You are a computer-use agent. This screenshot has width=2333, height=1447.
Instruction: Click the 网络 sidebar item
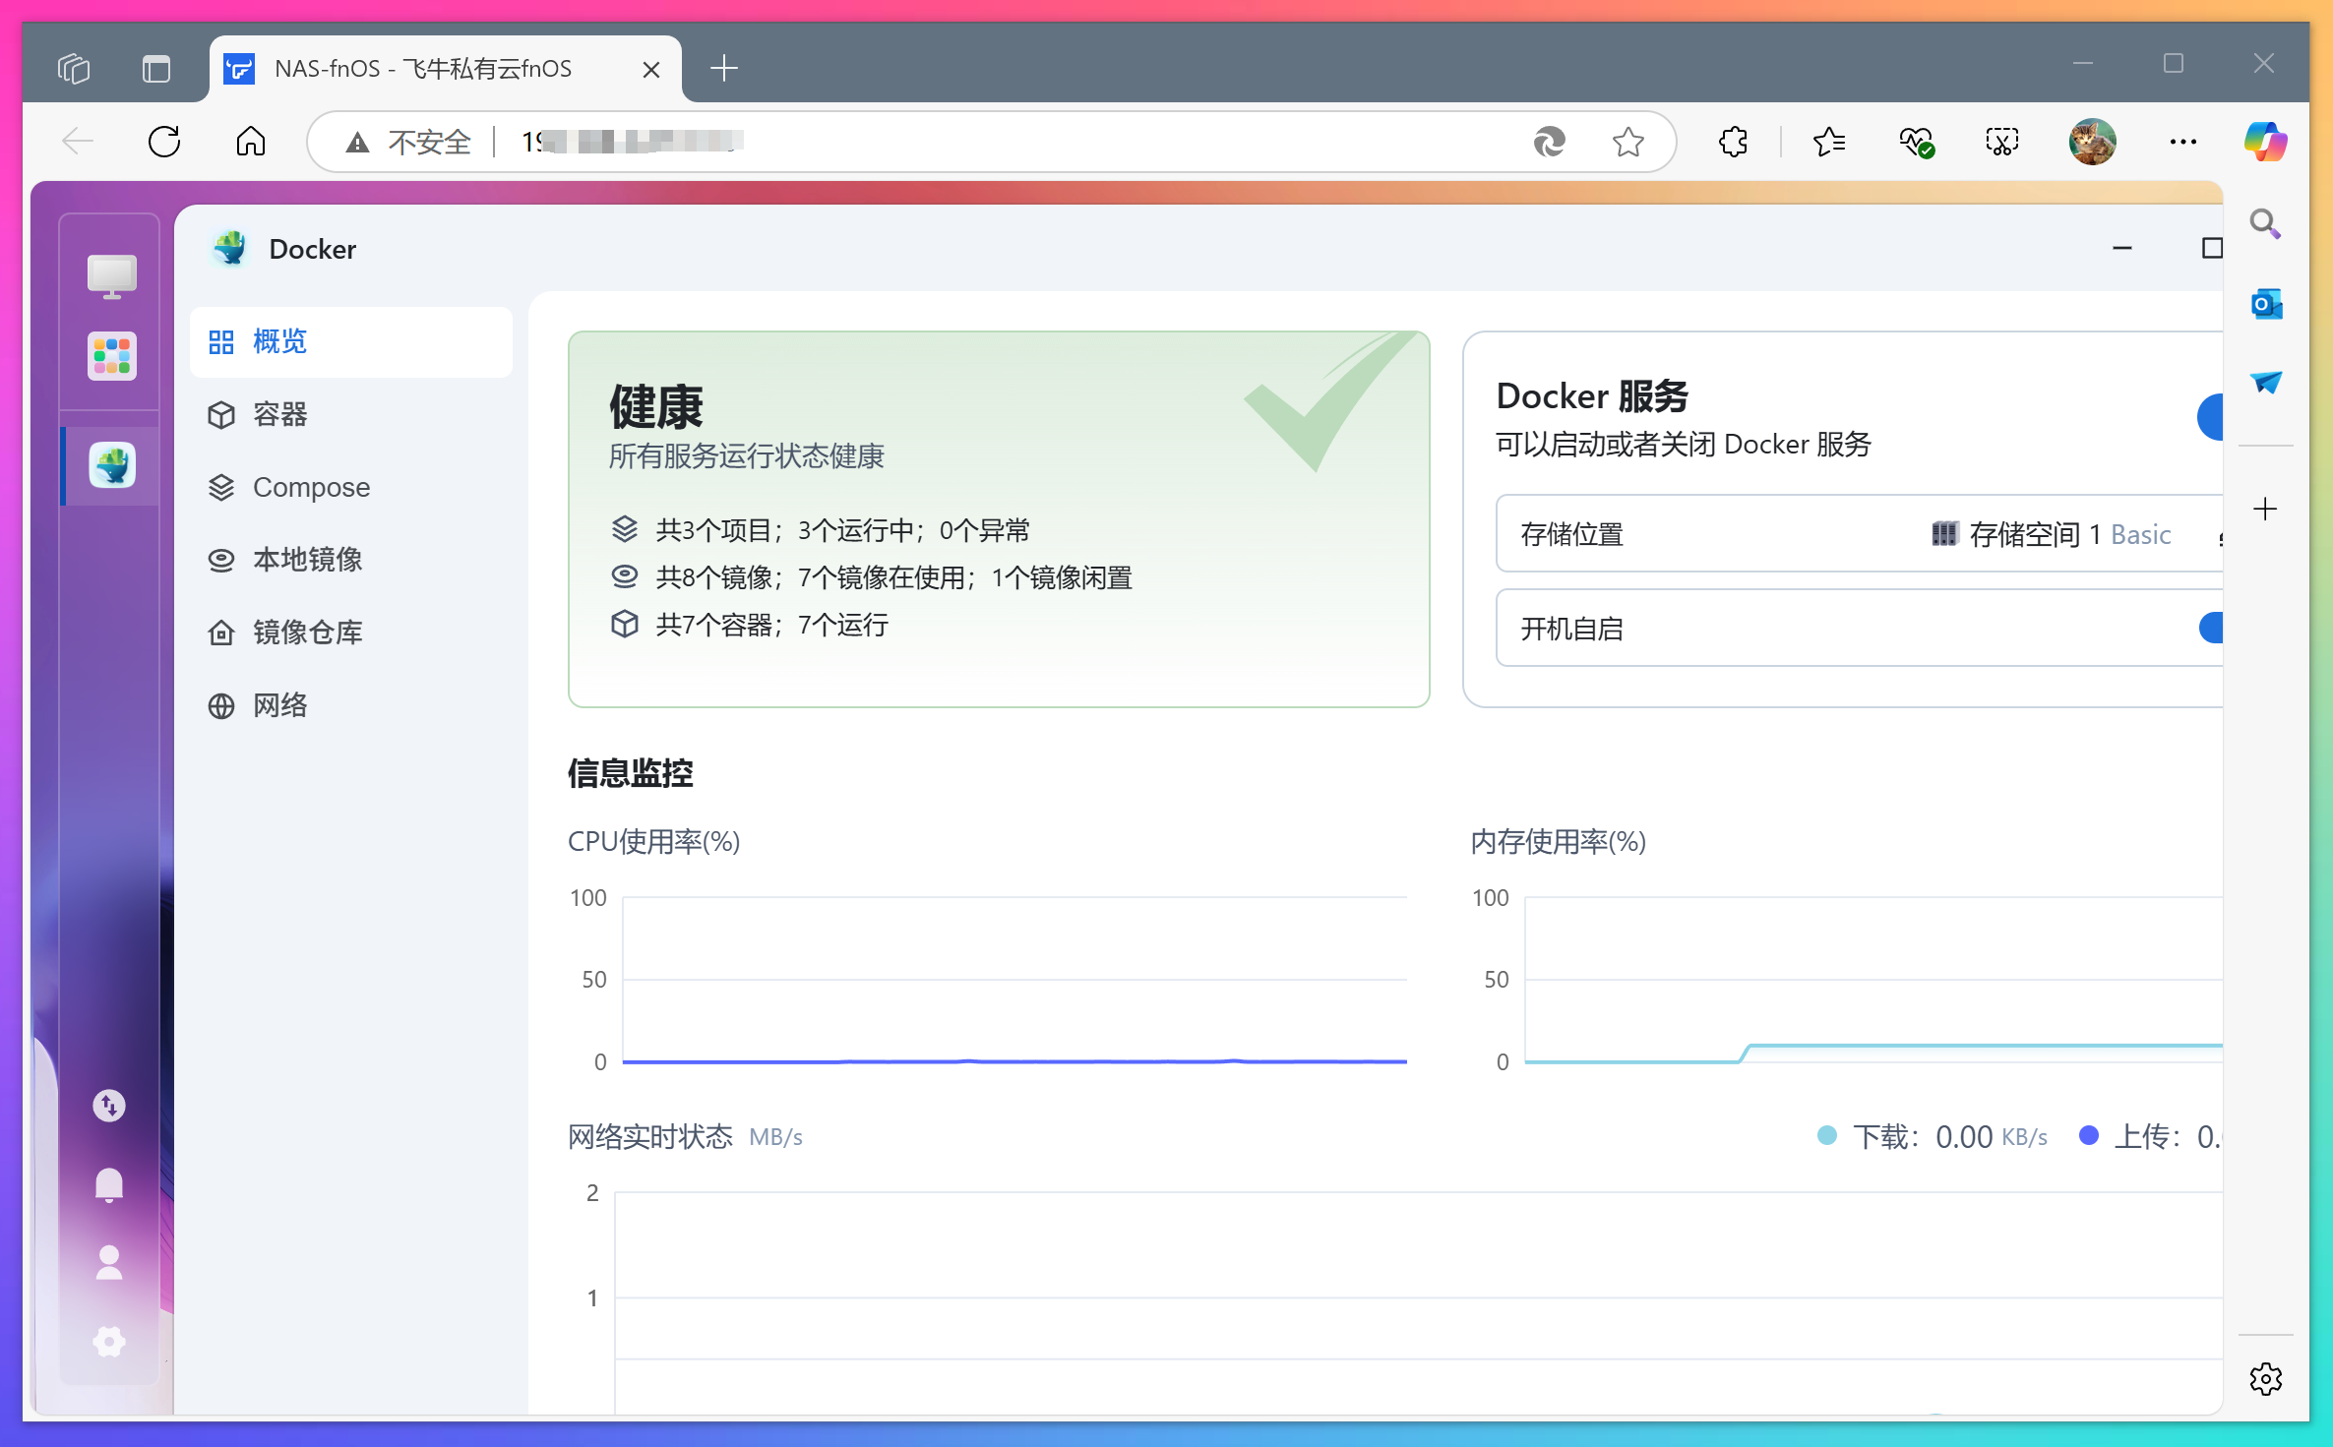279,705
